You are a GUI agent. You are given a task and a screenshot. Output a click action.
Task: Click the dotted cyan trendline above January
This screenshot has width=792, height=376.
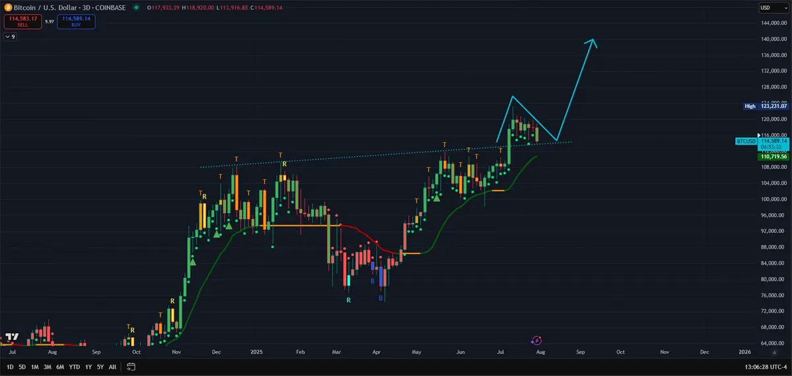(386, 154)
